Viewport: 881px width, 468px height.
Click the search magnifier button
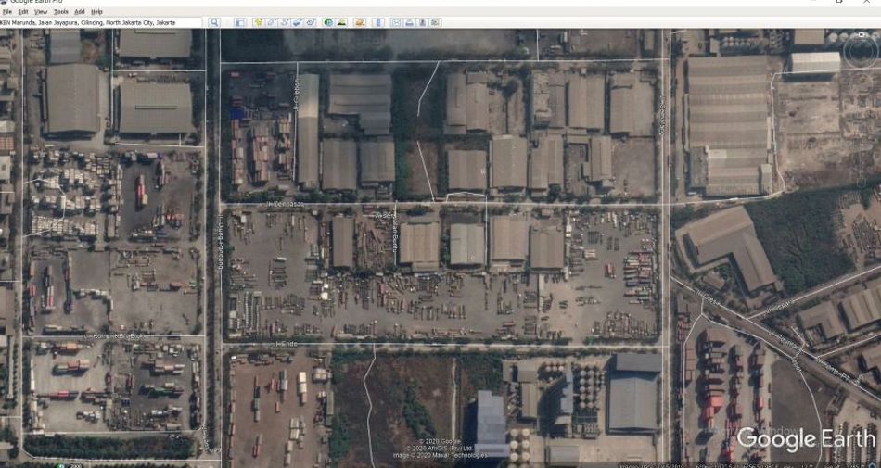[214, 22]
